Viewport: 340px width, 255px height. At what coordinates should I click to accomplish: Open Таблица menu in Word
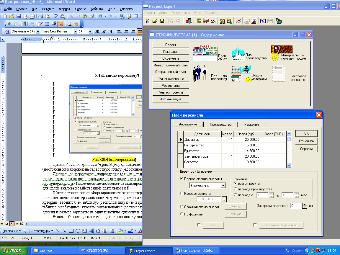click(x=97, y=9)
